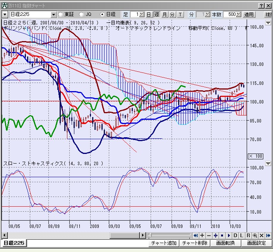Toggle the 日 daily timeframe button

click(149, 14)
